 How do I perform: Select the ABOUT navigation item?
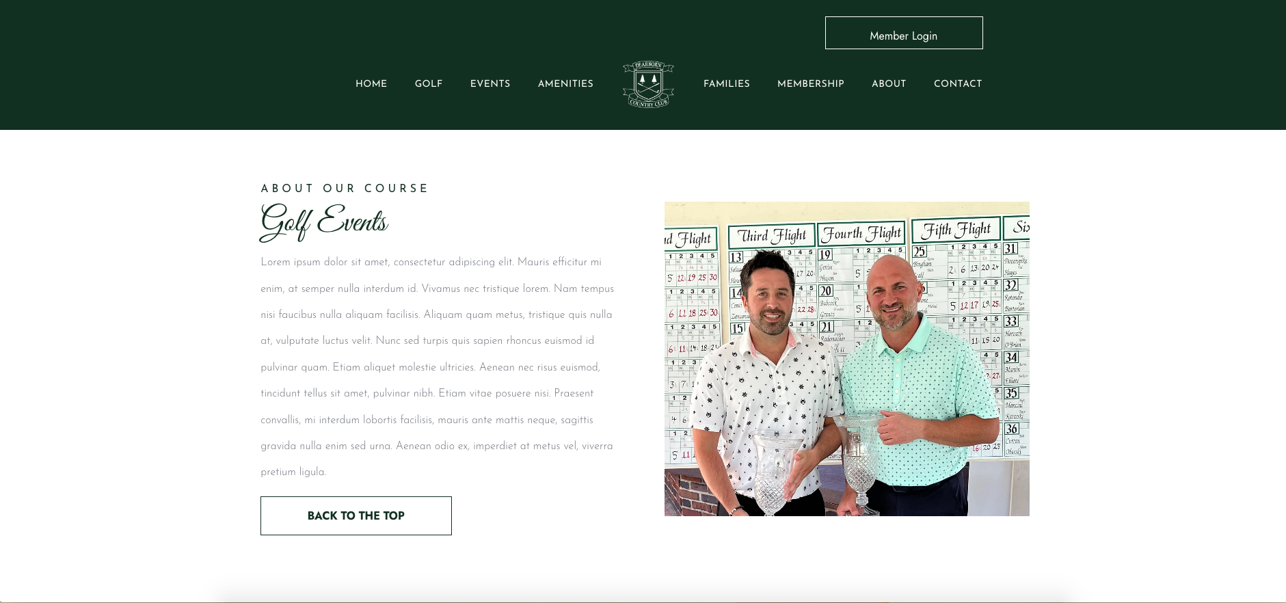[x=889, y=83]
